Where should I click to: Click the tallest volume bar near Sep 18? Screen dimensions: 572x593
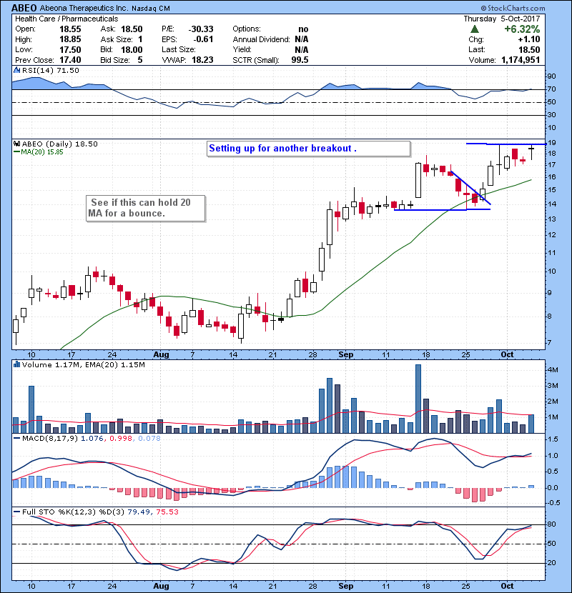tap(418, 399)
